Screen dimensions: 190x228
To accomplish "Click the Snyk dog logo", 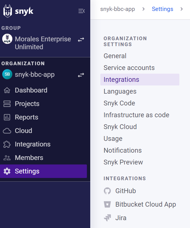I will point(8,11).
